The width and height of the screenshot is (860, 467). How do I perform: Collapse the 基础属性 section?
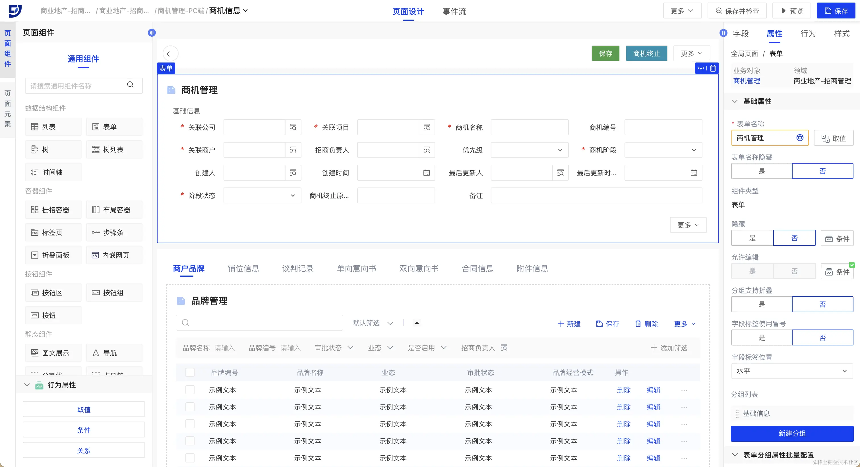coord(735,101)
